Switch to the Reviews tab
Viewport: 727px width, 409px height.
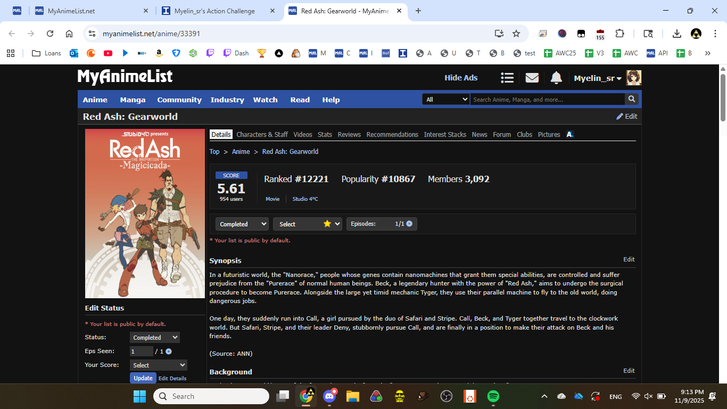(349, 134)
